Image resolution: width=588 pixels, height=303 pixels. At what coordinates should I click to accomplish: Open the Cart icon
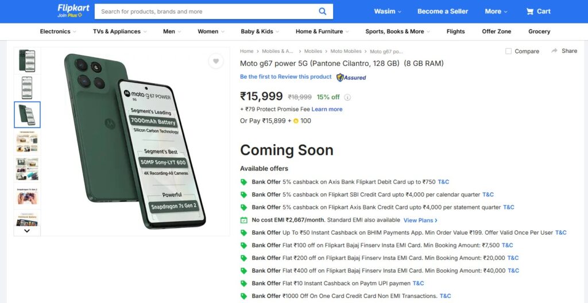(x=529, y=11)
